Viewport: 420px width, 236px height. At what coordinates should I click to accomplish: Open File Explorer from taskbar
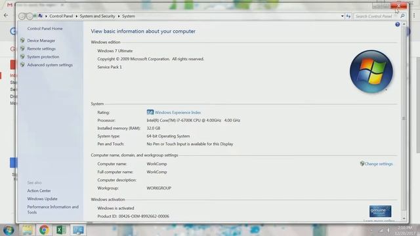(27, 230)
